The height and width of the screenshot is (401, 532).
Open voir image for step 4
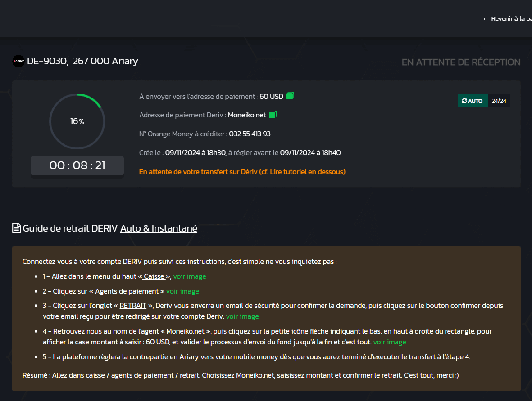coord(390,342)
